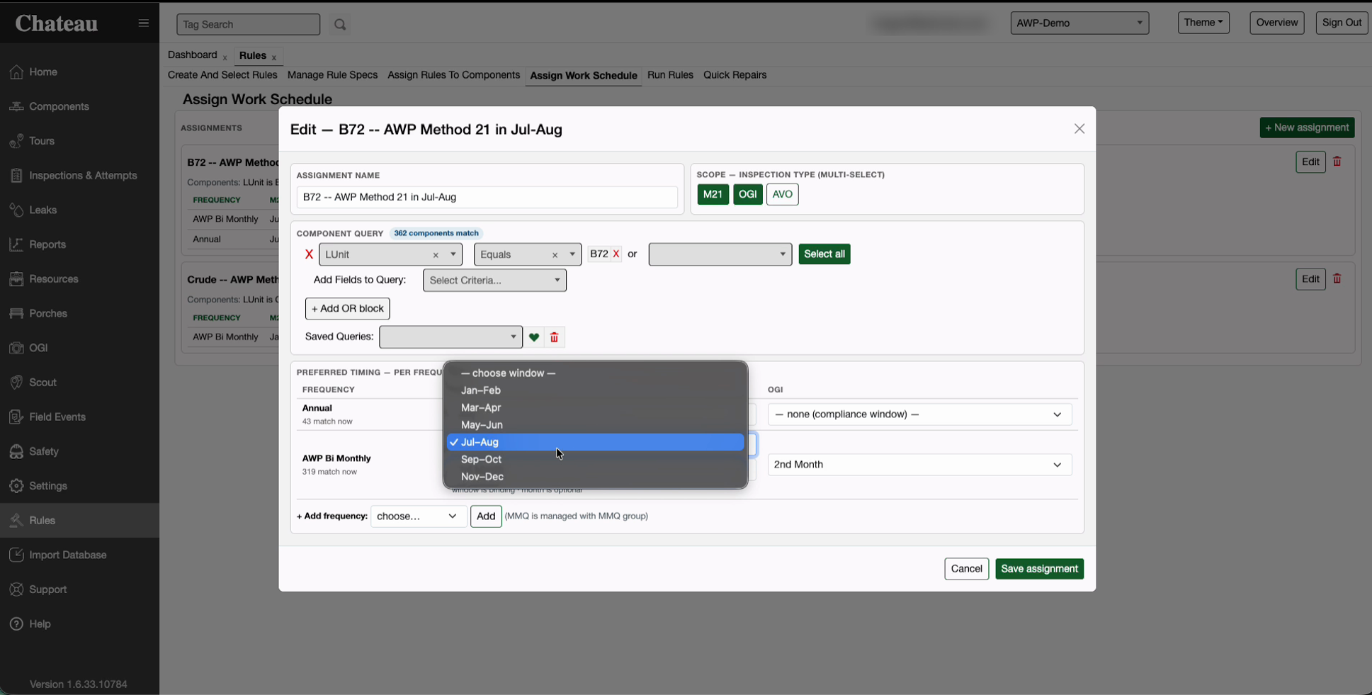Click the tag search magnifier icon
The width and height of the screenshot is (1372, 695).
coord(340,25)
